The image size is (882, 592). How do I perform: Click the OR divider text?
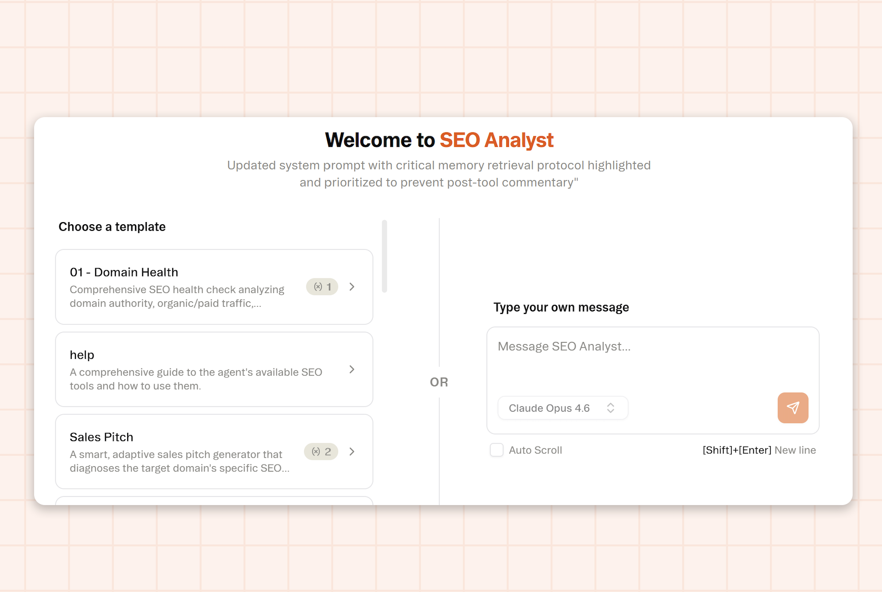tap(439, 382)
